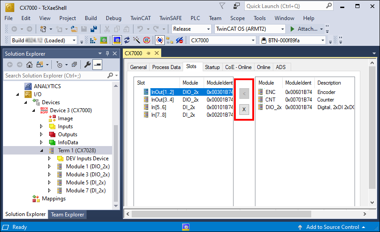The width and height of the screenshot is (380, 232).
Task: Click the Attach... button
Action: point(304,29)
